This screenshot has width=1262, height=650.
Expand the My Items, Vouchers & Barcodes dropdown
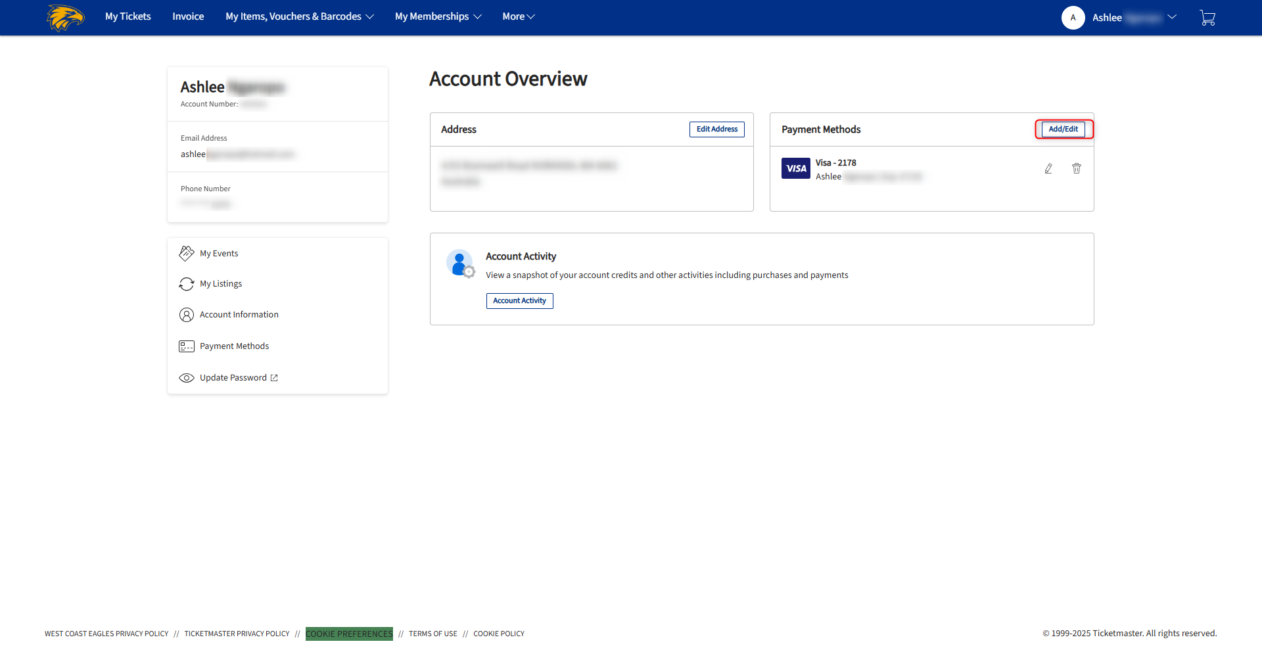pyautogui.click(x=299, y=16)
